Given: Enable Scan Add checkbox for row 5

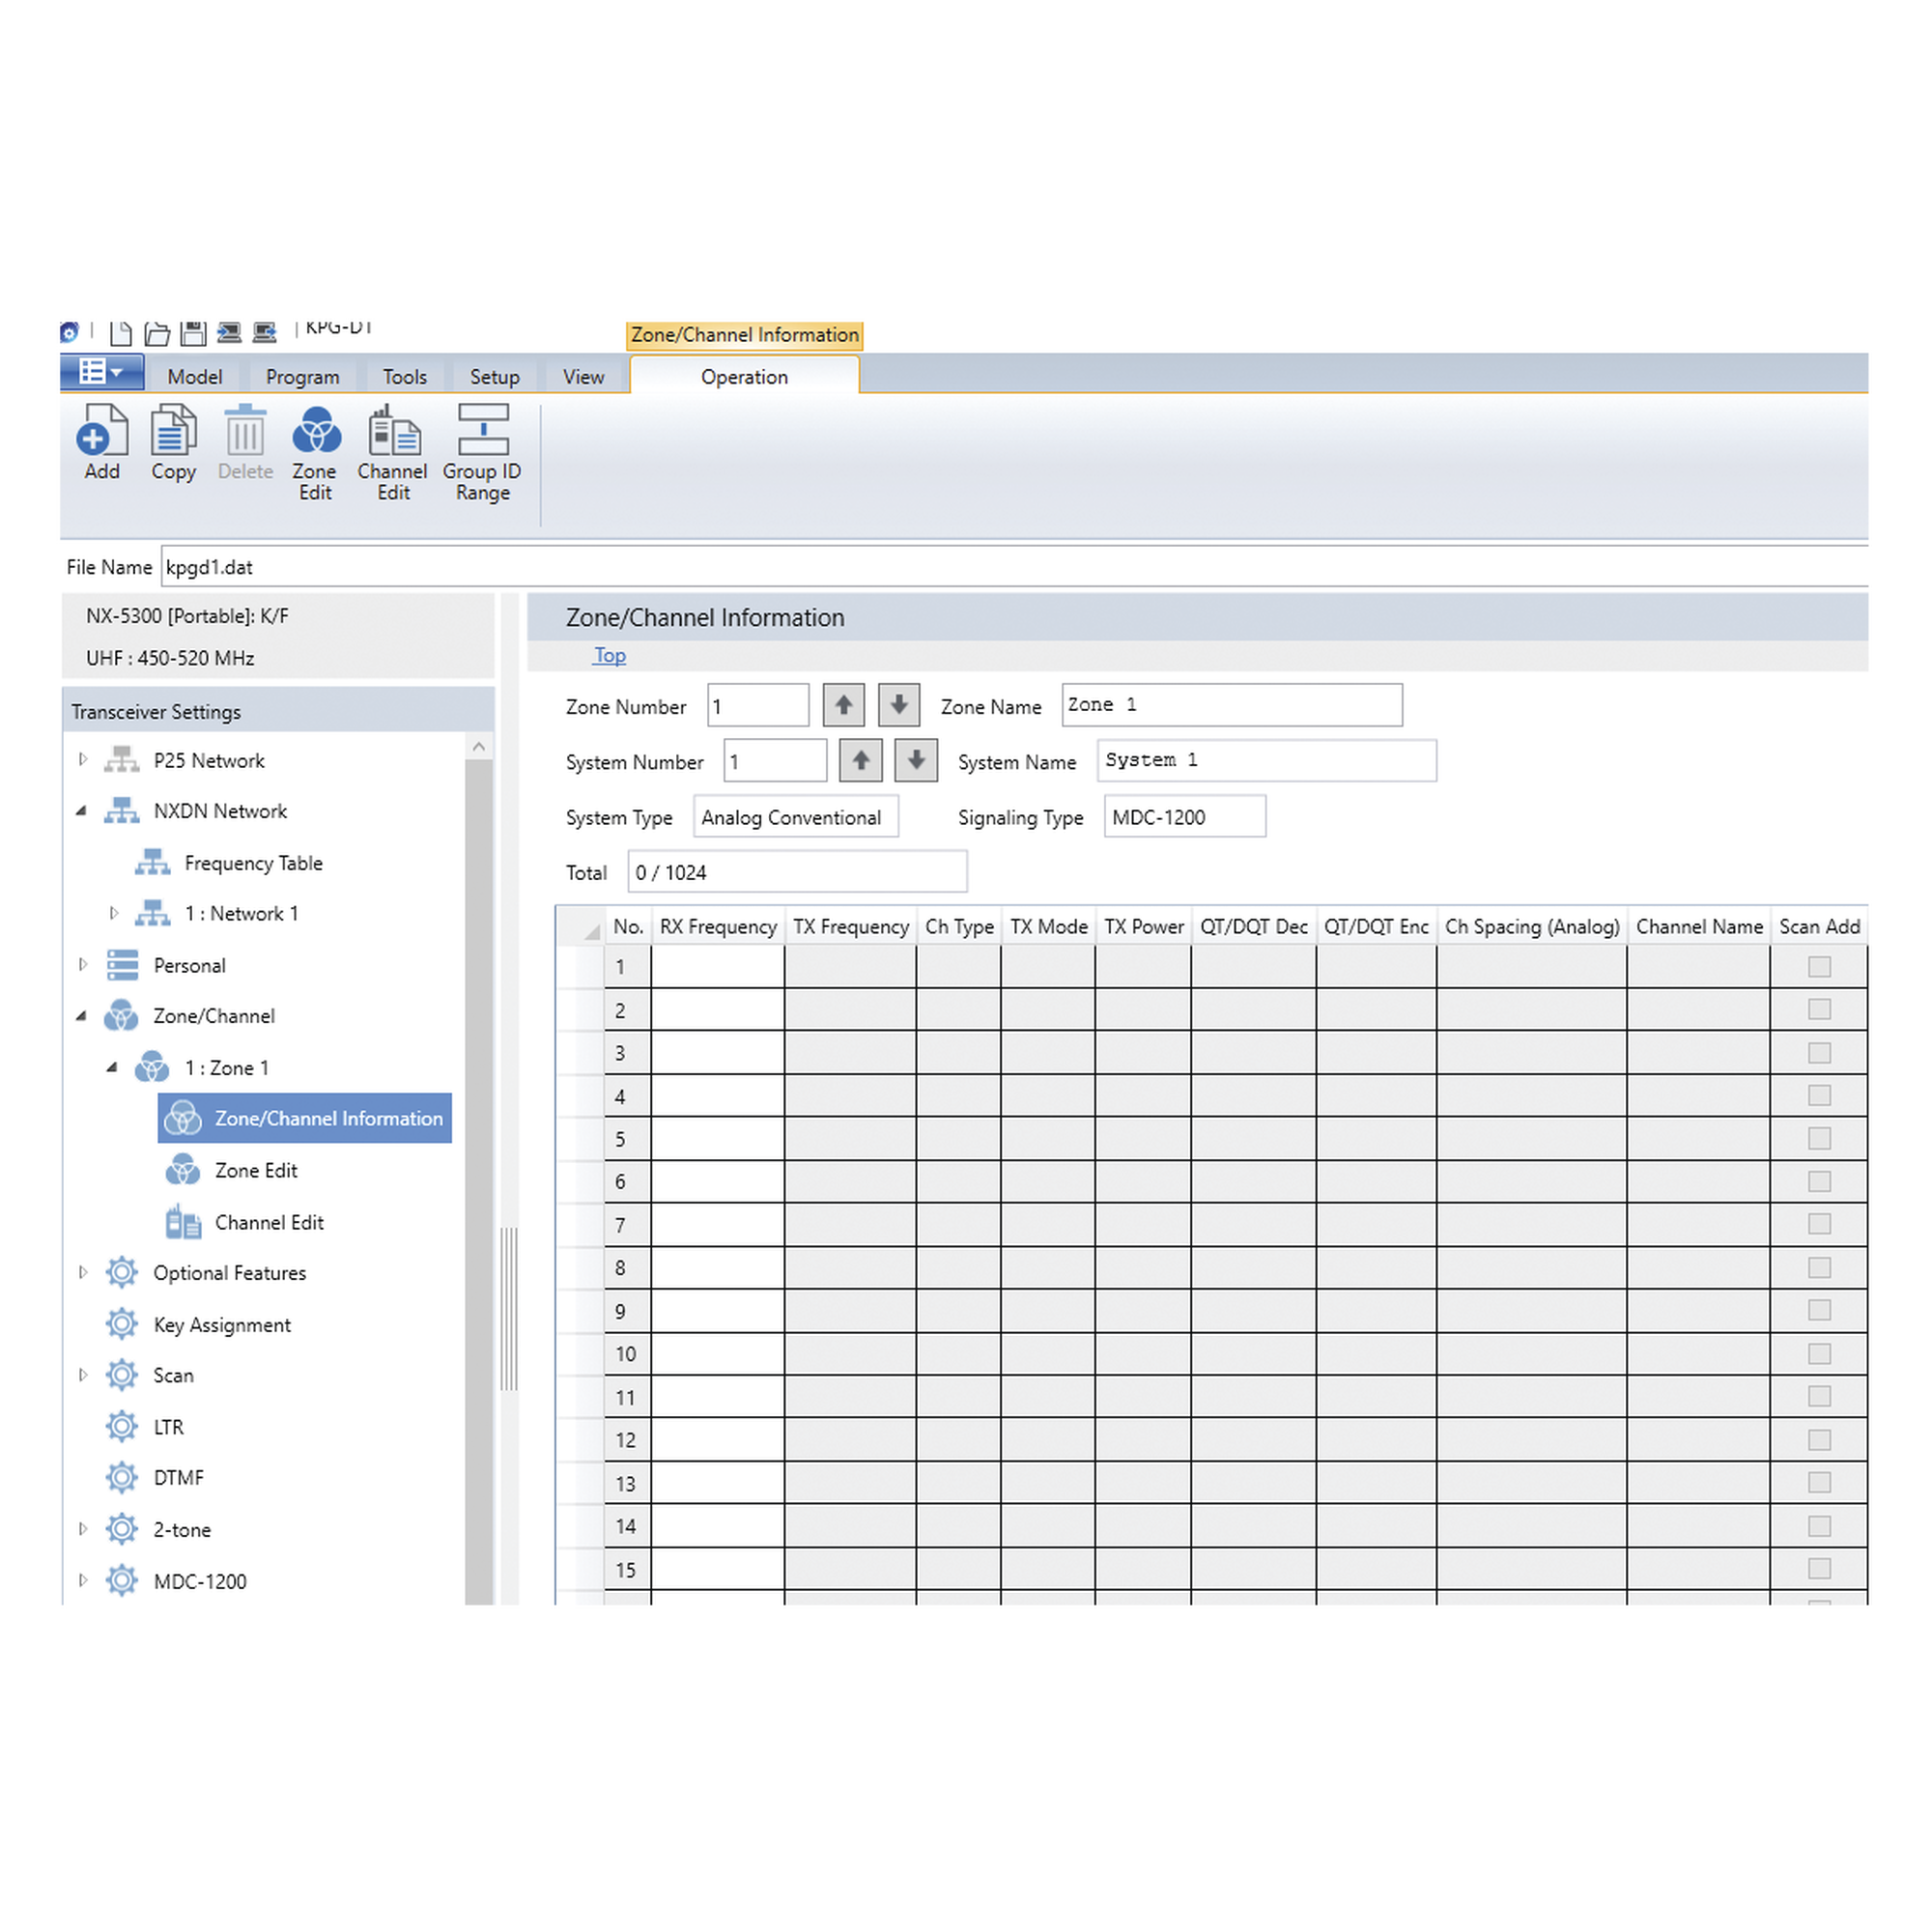Looking at the screenshot, I should (x=1819, y=1139).
